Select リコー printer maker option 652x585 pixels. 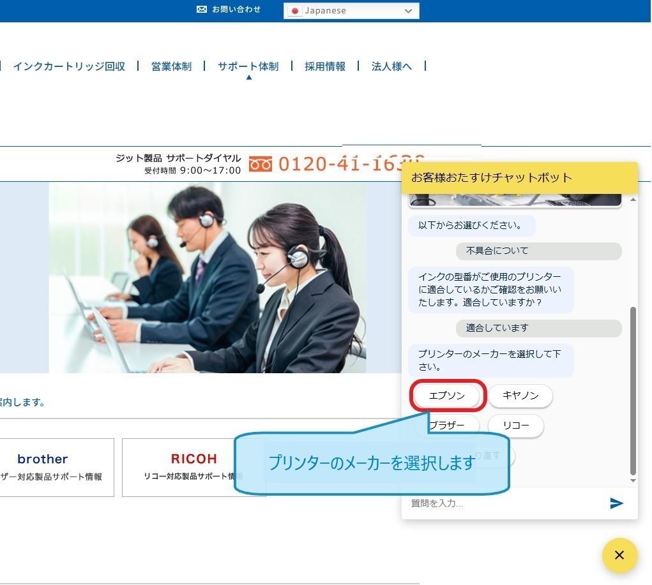515,426
